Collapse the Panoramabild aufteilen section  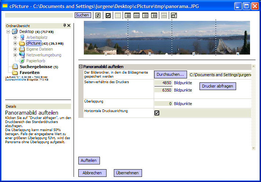(81, 67)
